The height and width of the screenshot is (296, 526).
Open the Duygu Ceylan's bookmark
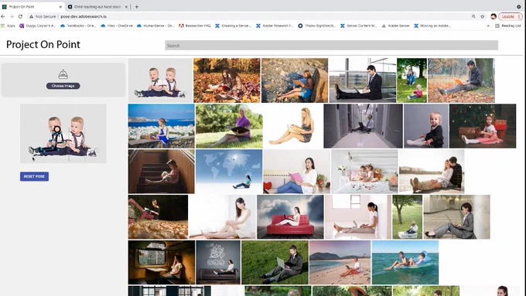(x=38, y=26)
